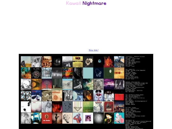The image size is (172, 129).
Task: Click the solid light-blue album cover
Action: [x=88, y=73]
